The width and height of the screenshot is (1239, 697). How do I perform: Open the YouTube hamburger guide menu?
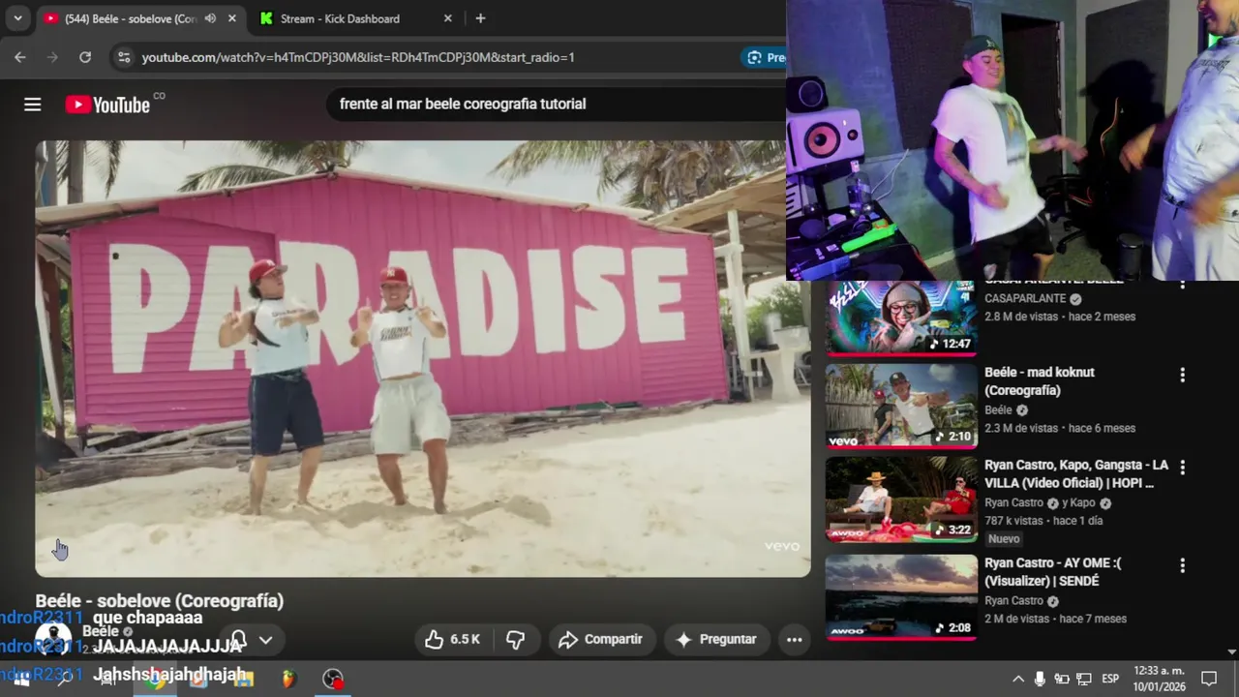pos(32,105)
